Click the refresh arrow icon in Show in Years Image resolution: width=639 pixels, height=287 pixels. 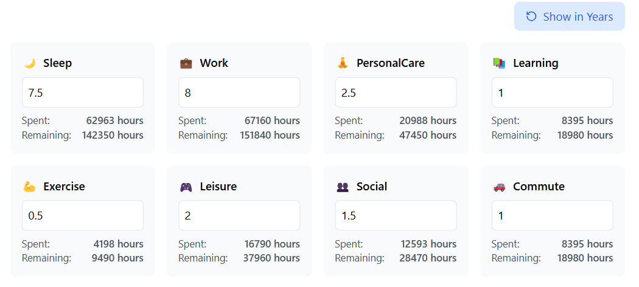[x=531, y=16]
